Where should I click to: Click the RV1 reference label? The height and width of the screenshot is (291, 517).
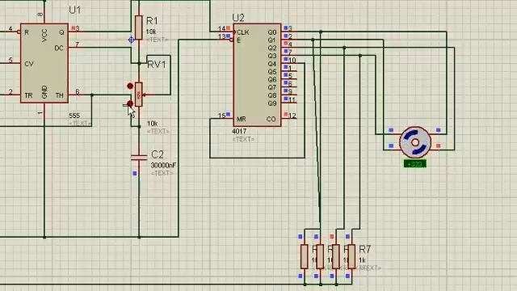tap(157, 65)
